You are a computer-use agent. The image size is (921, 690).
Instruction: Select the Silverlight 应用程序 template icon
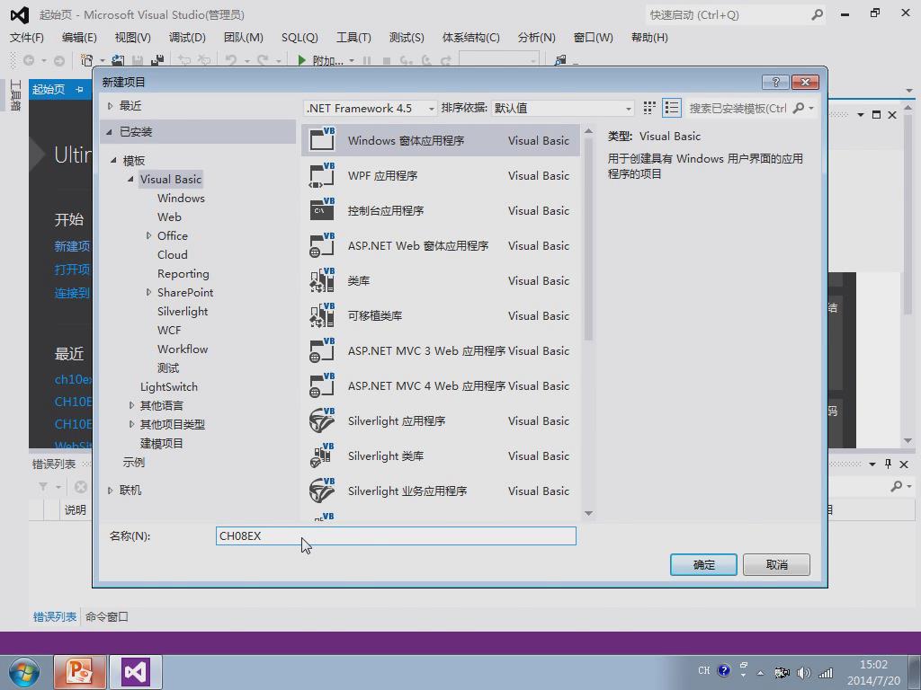(x=322, y=420)
